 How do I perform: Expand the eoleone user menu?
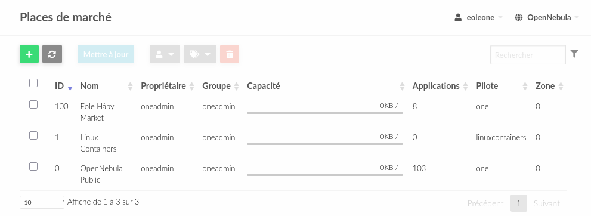tap(479, 17)
